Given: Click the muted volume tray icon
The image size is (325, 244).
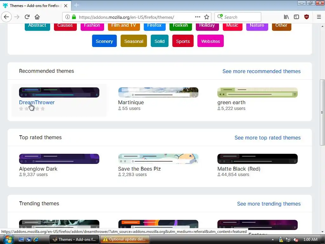Looking at the screenshot, I should coord(296,240).
